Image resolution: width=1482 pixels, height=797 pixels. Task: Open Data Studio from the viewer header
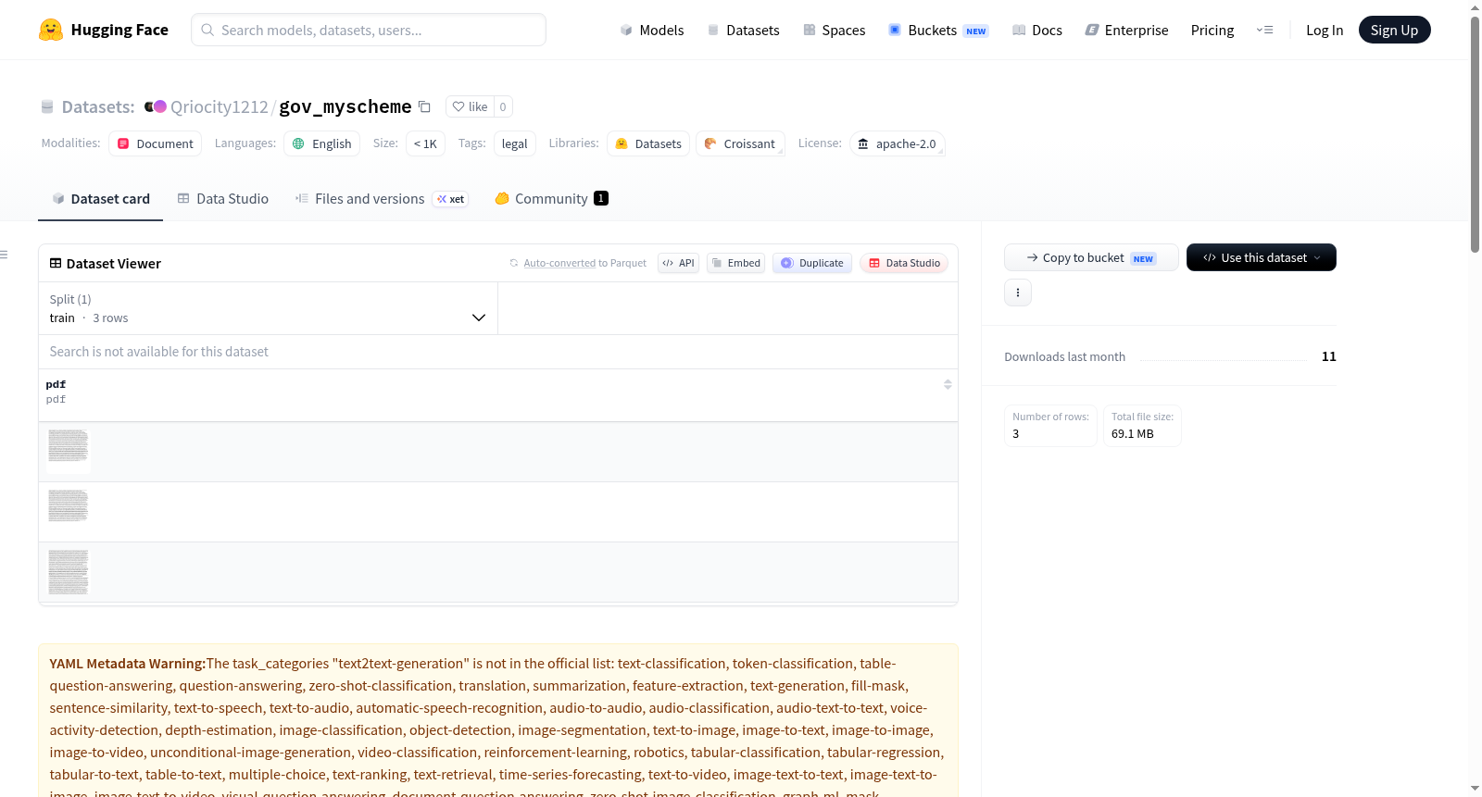pyautogui.click(x=904, y=263)
